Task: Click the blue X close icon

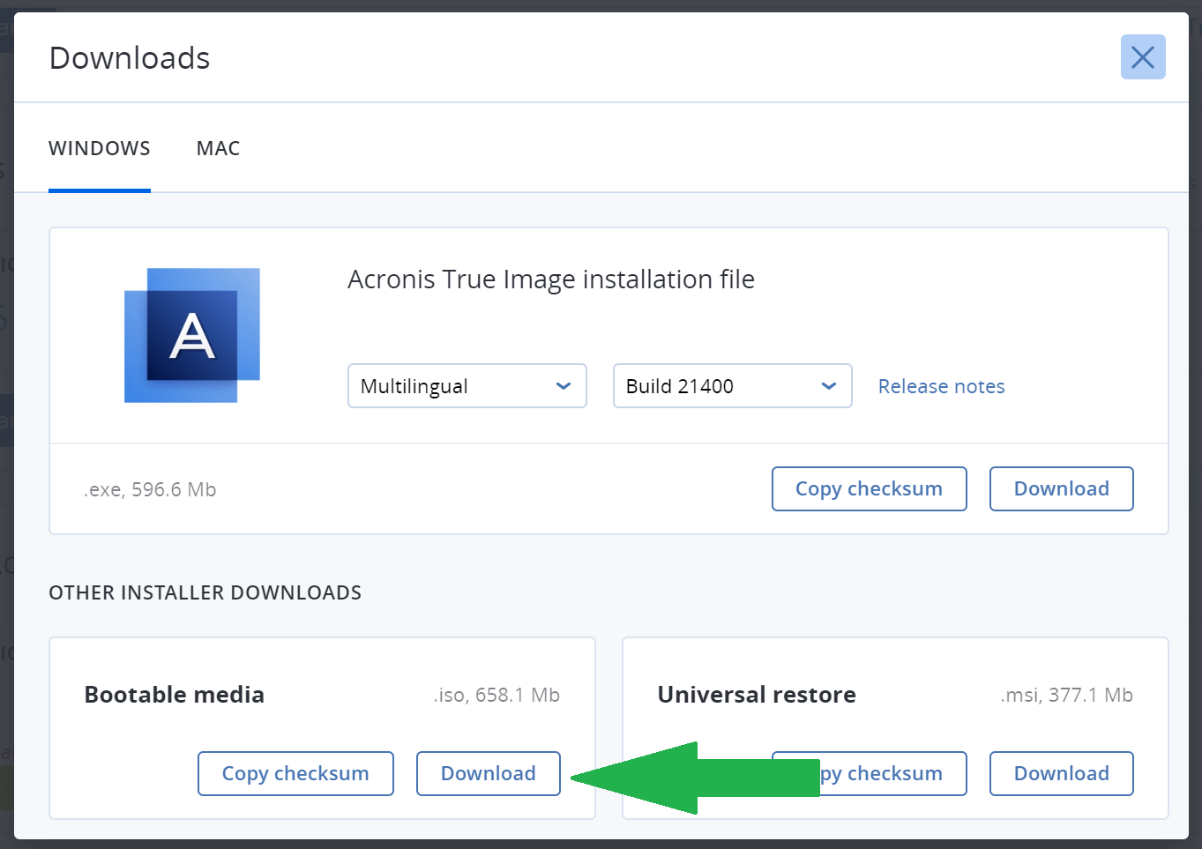Action: click(x=1142, y=56)
